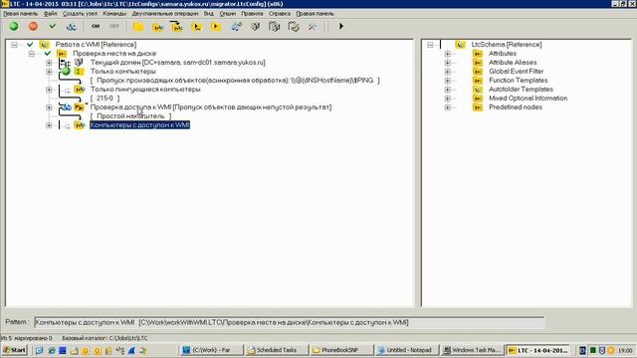637x358 pixels.
Task: Toggle the ON toolbar switch
Action: [96, 27]
